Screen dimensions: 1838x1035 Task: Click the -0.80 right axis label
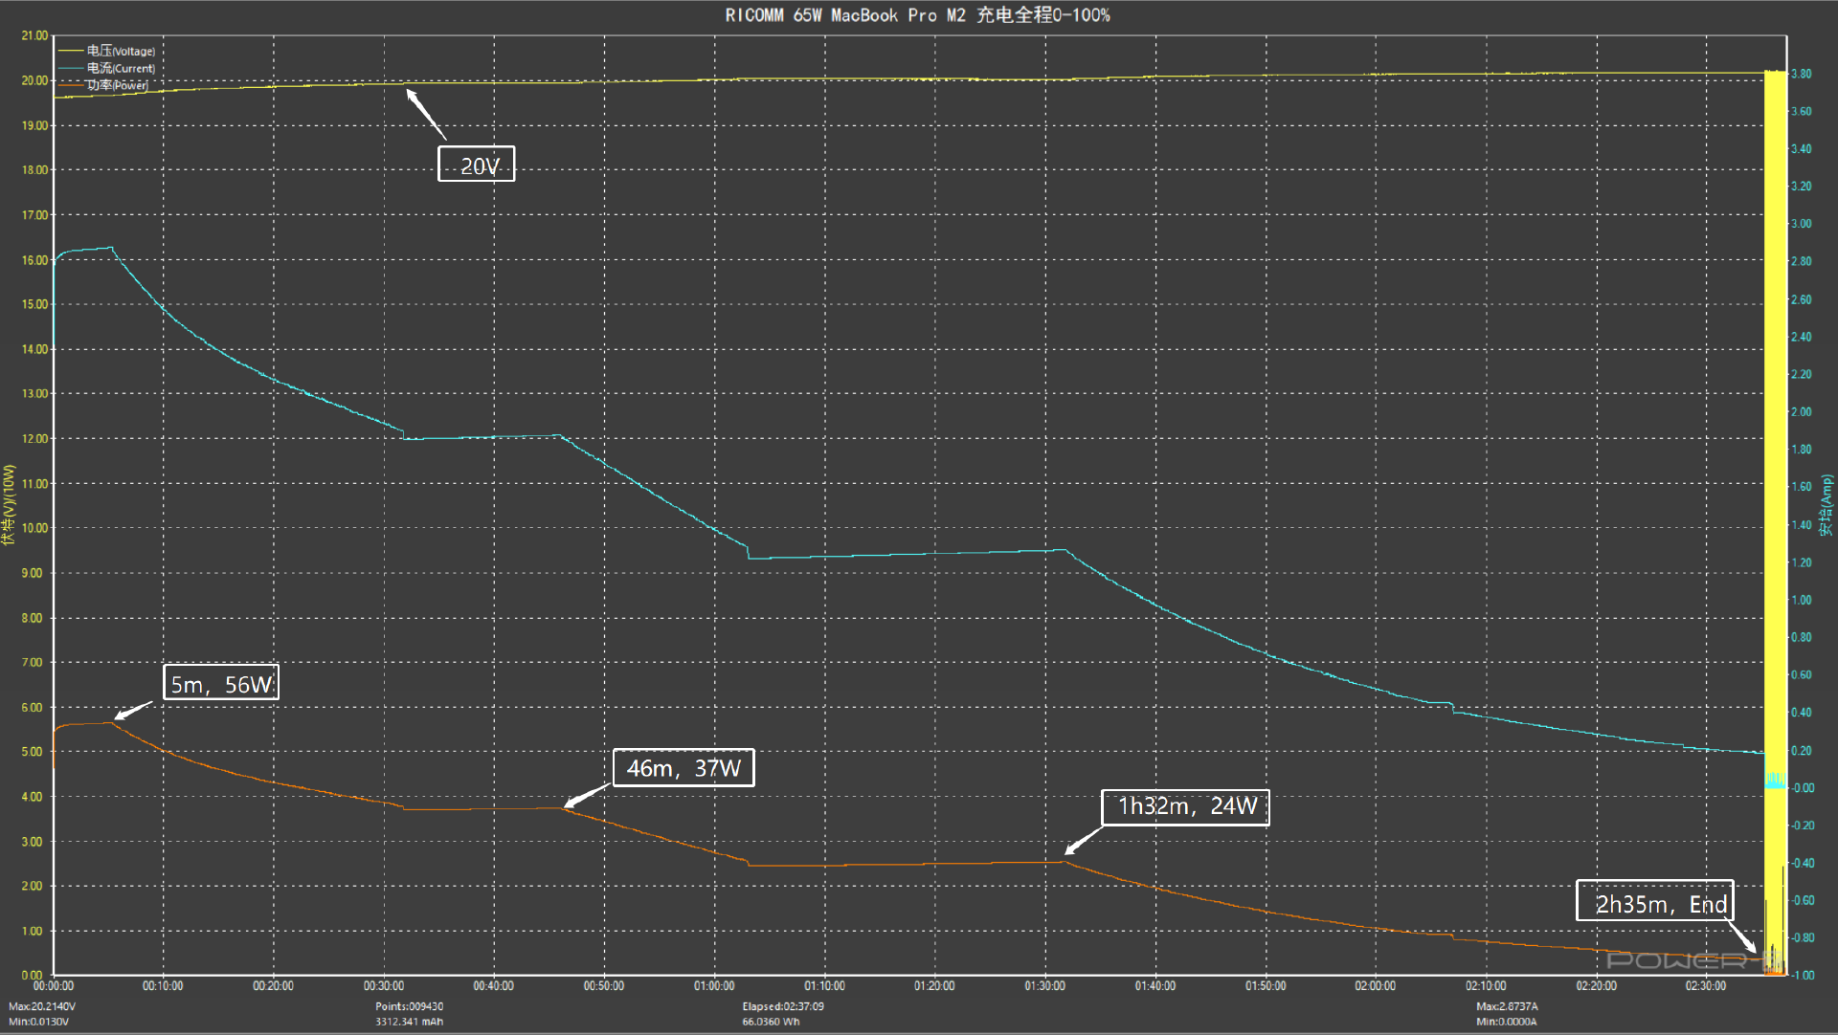point(1803,937)
